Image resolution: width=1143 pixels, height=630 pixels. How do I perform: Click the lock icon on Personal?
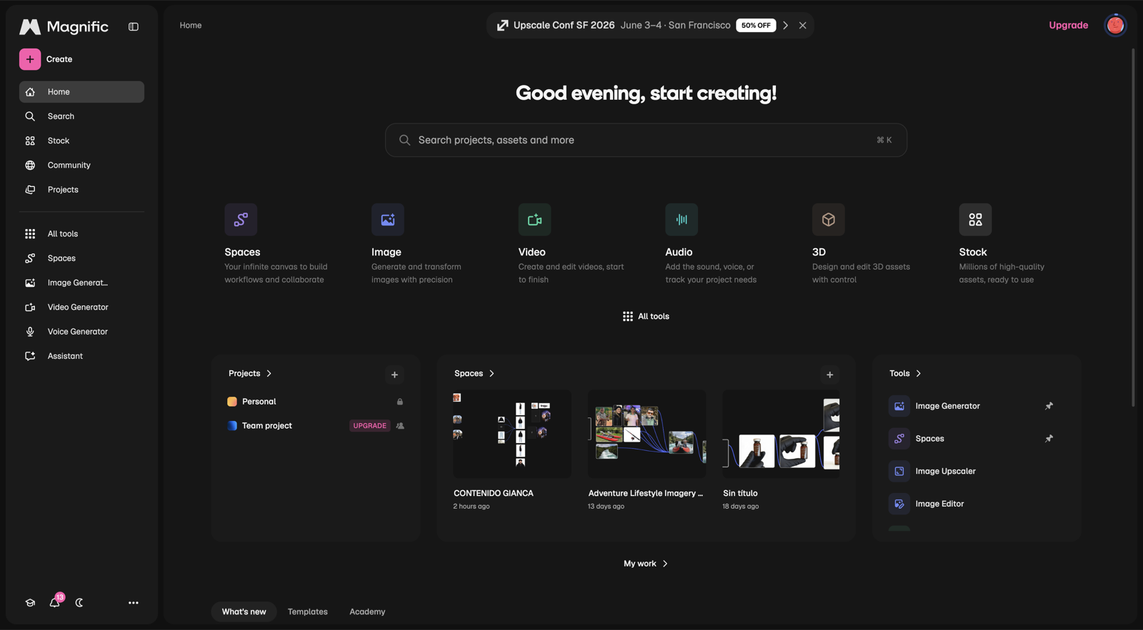[400, 402]
